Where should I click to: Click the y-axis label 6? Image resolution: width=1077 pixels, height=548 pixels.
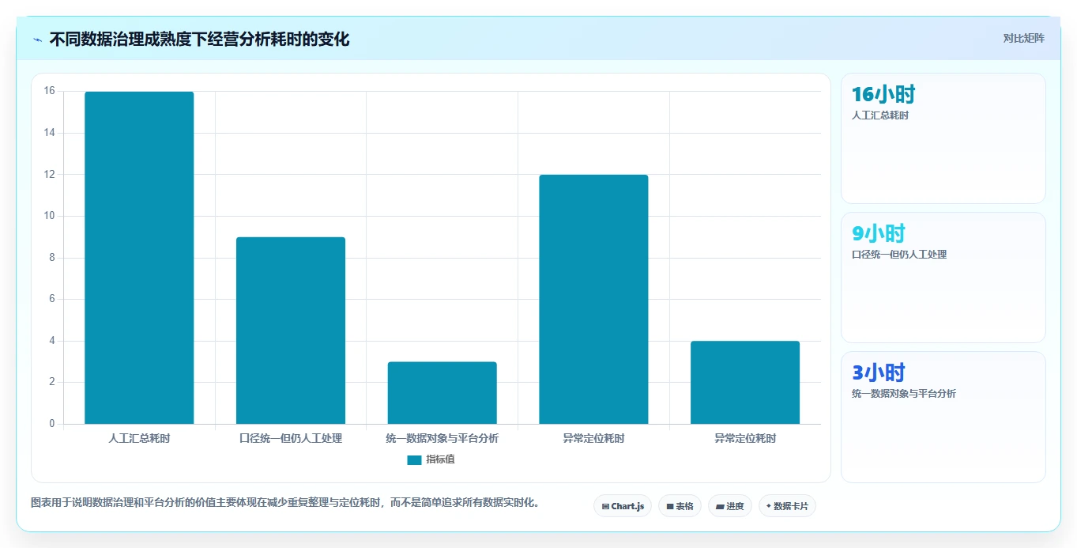tap(52, 299)
